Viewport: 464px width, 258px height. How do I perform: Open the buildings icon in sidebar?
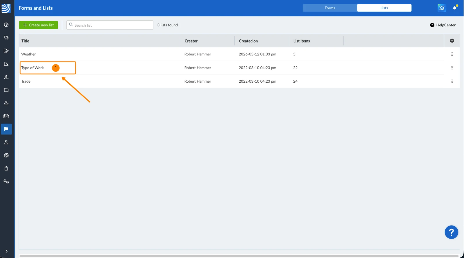point(6,116)
